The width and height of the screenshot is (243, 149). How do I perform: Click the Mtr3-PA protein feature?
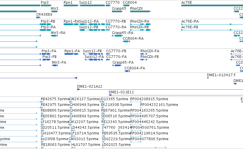tap(55, 66)
